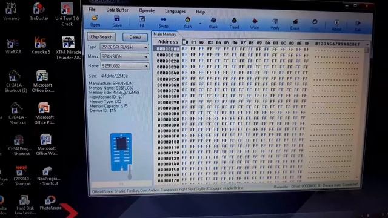
Task: Select the IsoBuster desktop icon
Action: coord(39,12)
